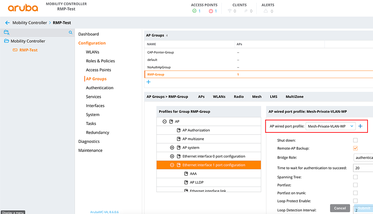Click the Cancel button
Screen dimensions: 373x214
(339, 208)
